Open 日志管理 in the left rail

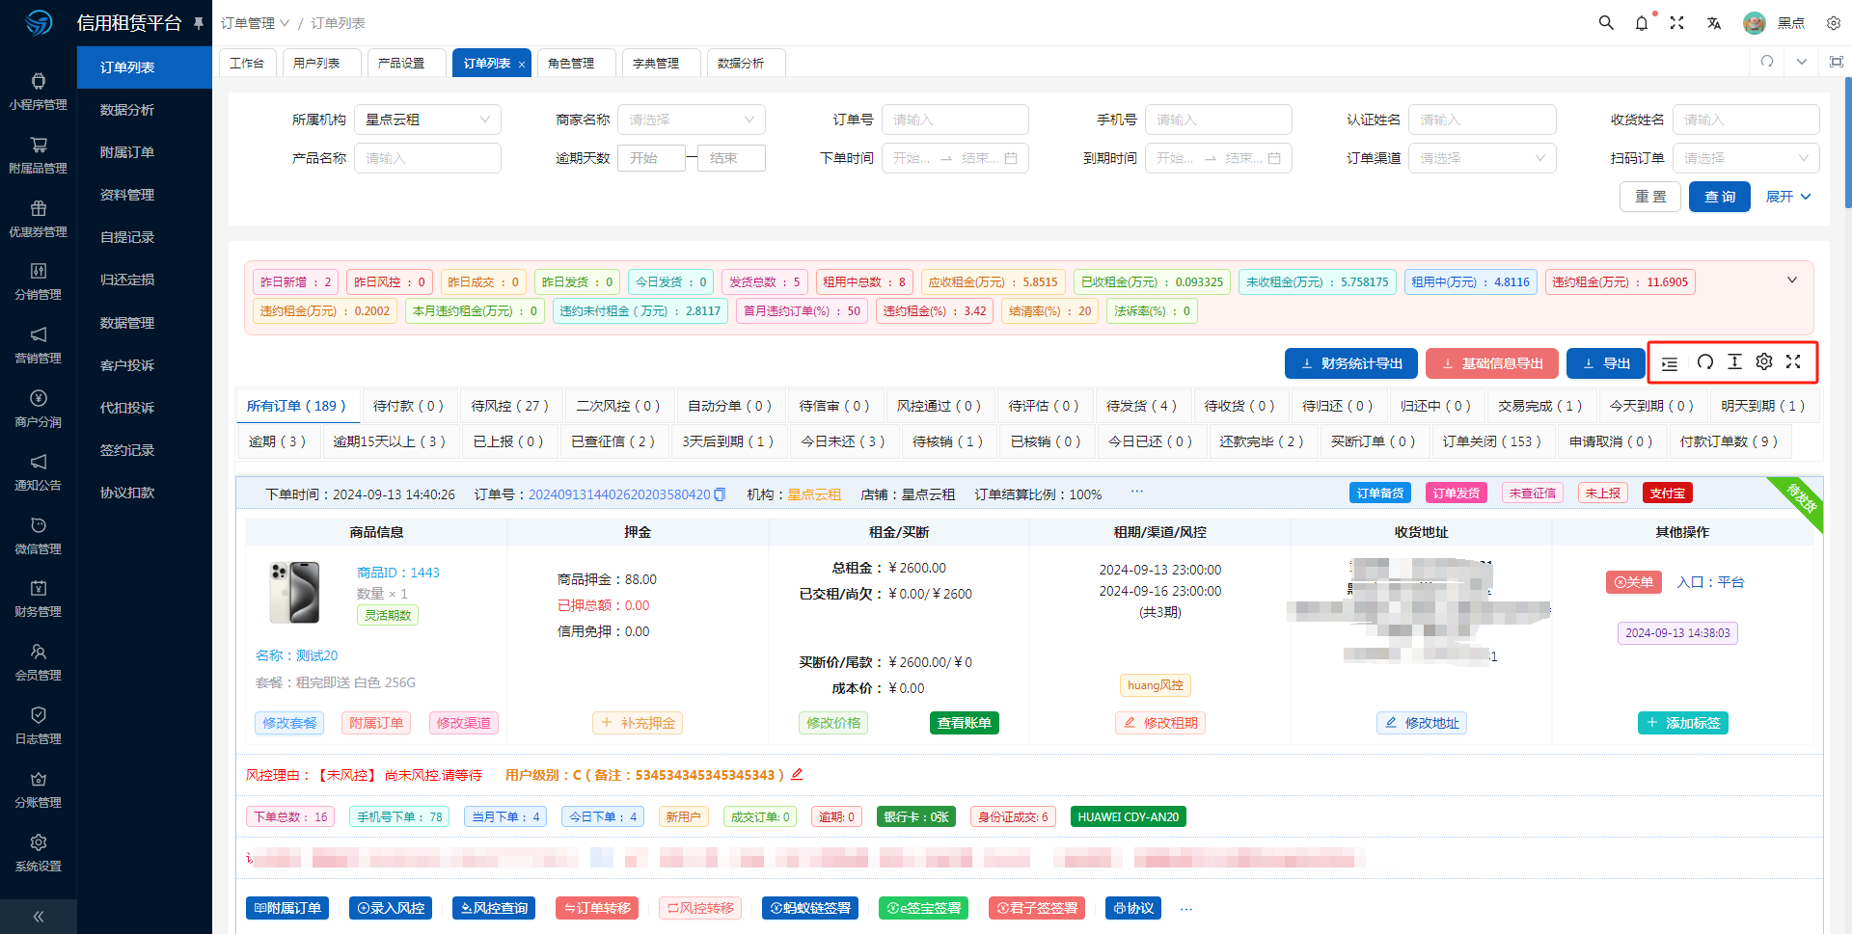[39, 727]
